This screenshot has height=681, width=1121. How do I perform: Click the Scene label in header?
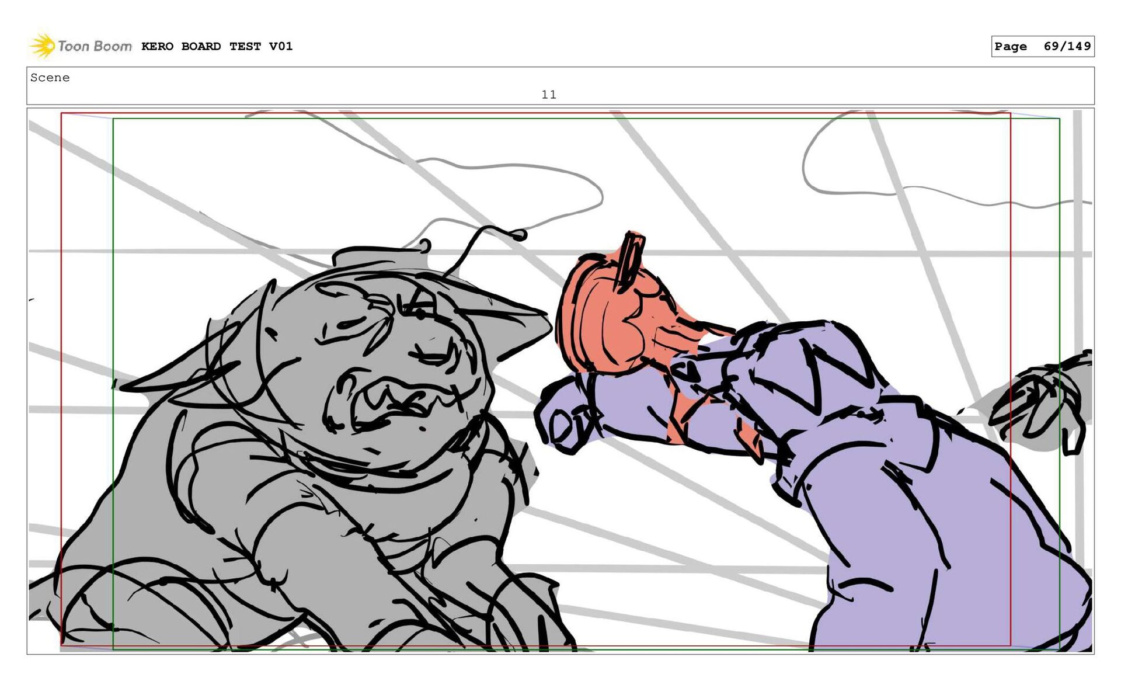pyautogui.click(x=50, y=78)
